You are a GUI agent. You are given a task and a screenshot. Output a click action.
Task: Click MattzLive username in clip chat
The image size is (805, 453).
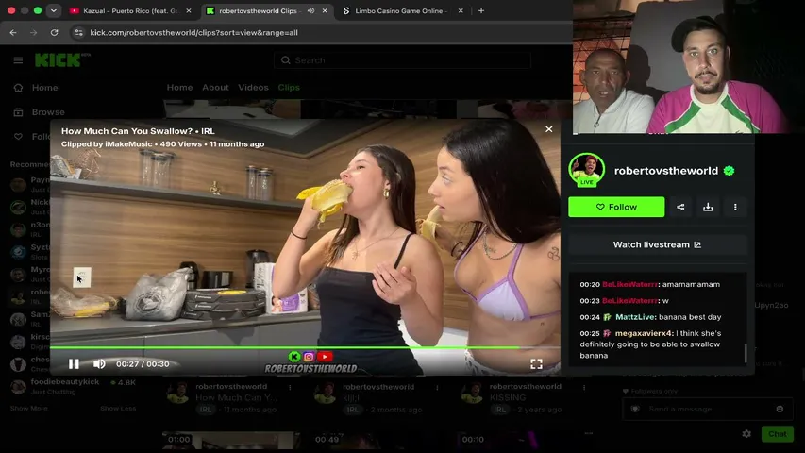[x=635, y=317]
